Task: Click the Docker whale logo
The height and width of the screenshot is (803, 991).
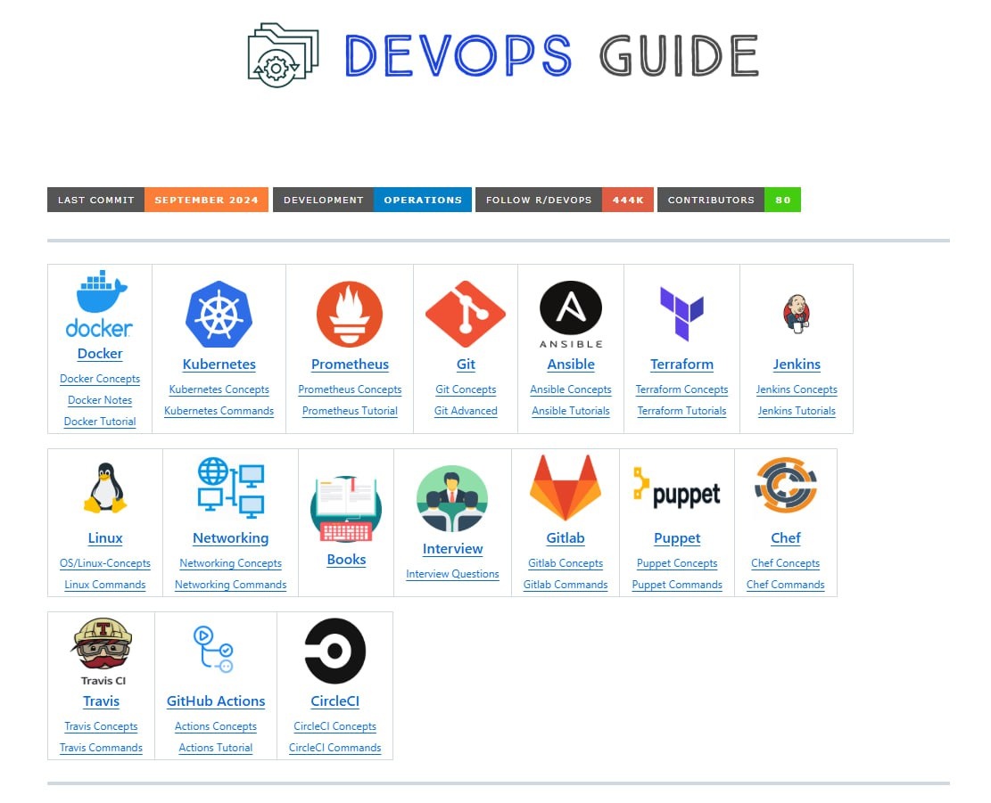Action: pyautogui.click(x=99, y=304)
